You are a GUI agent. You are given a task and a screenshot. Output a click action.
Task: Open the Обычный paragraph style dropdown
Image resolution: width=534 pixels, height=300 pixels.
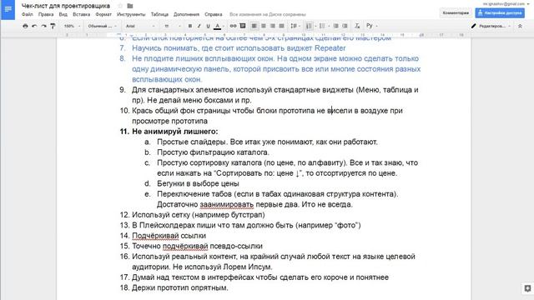click(102, 26)
